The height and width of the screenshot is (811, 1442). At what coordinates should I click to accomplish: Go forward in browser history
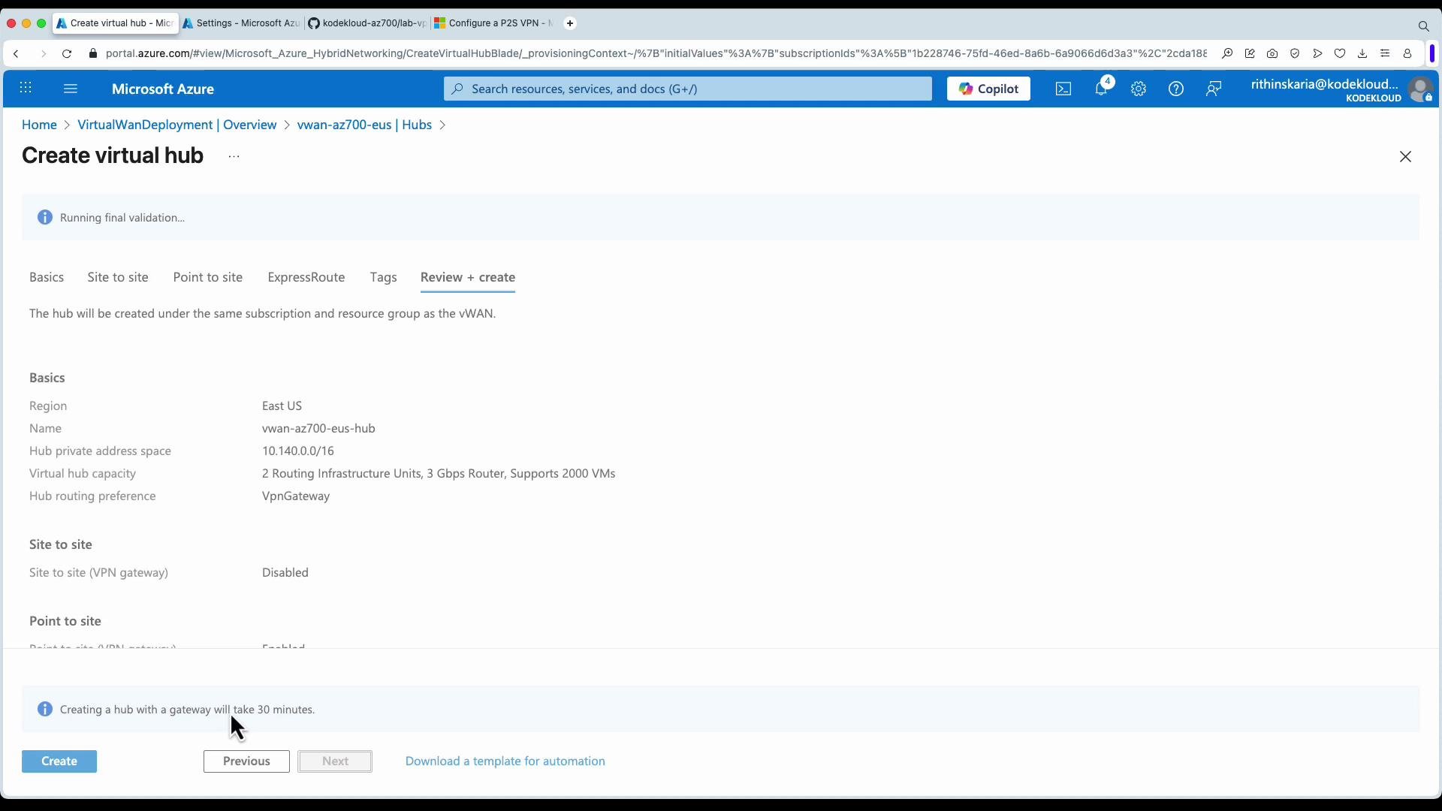click(x=43, y=53)
